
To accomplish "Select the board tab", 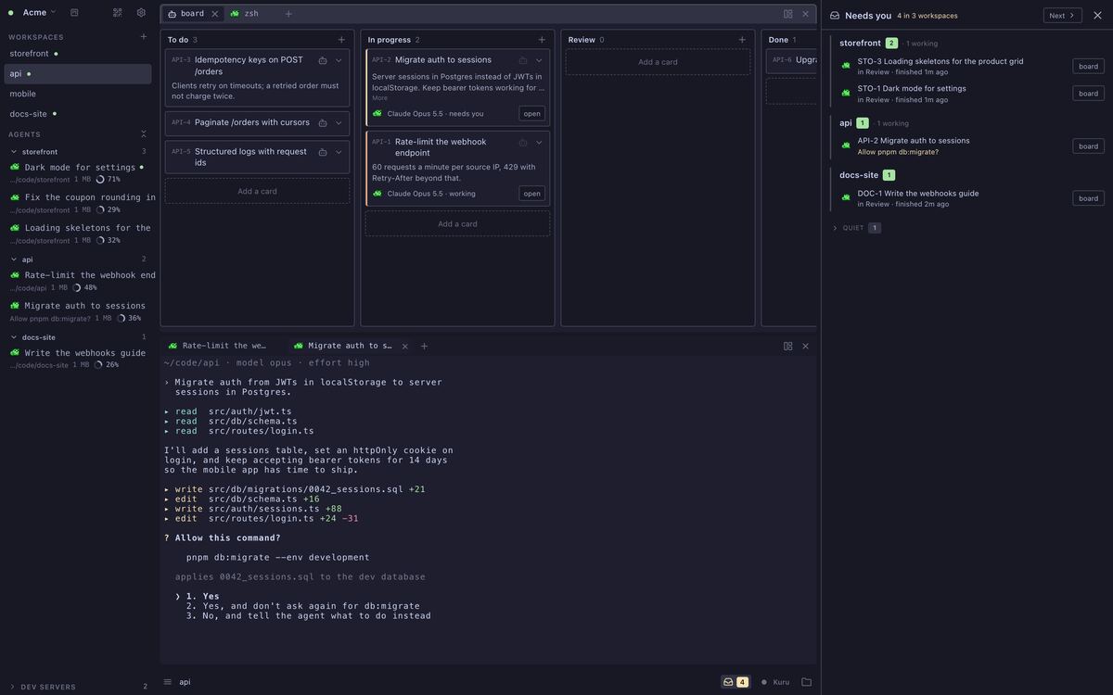I will (193, 14).
